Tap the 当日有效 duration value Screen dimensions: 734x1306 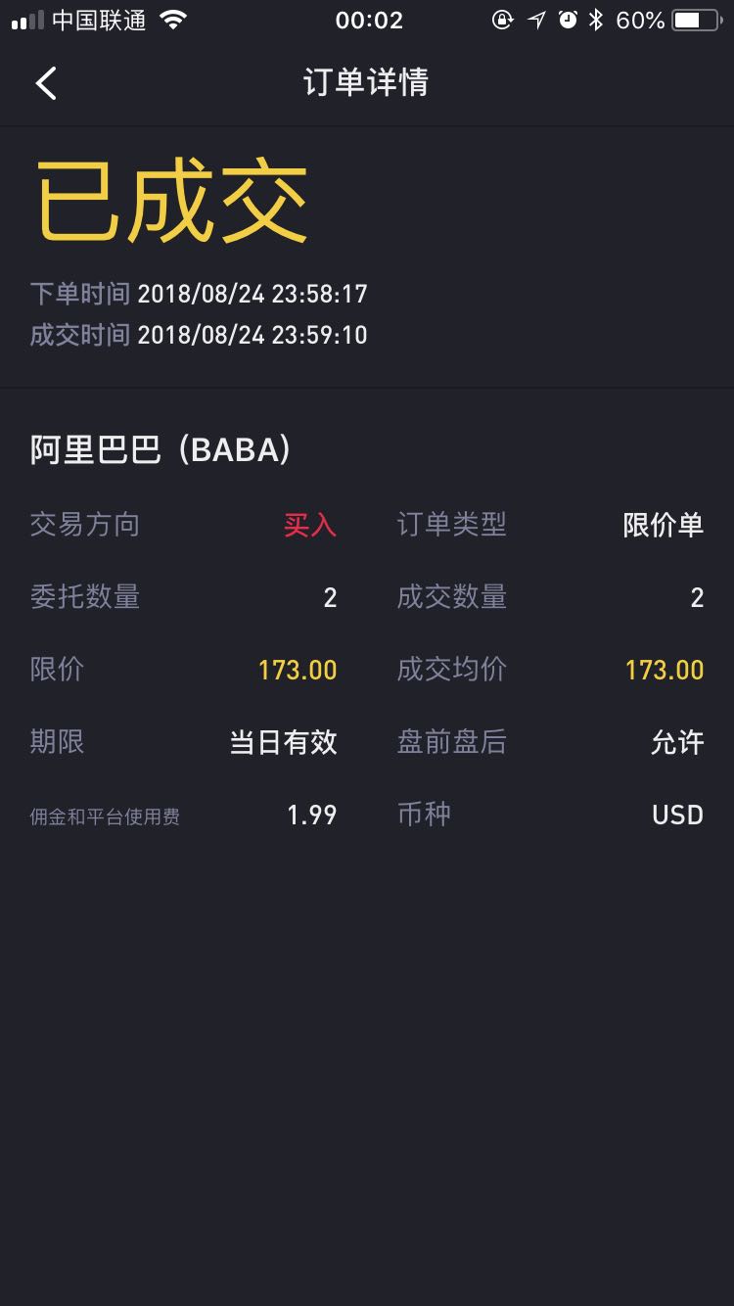(x=284, y=742)
